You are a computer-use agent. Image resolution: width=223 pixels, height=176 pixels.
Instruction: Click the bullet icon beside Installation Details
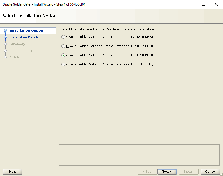click(5, 37)
